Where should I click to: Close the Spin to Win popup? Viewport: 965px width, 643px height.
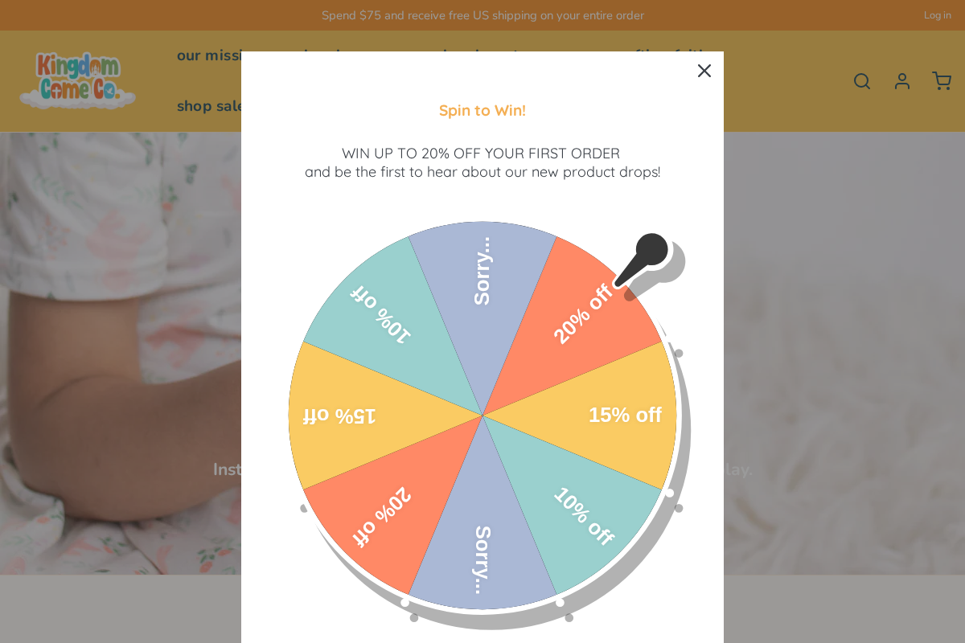(x=704, y=71)
